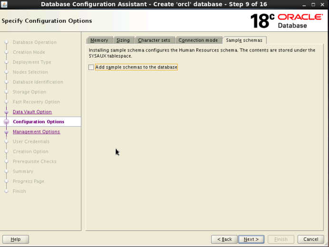This screenshot has height=247, width=329.
Task: Select Configuration Options in step list
Action: point(39,122)
